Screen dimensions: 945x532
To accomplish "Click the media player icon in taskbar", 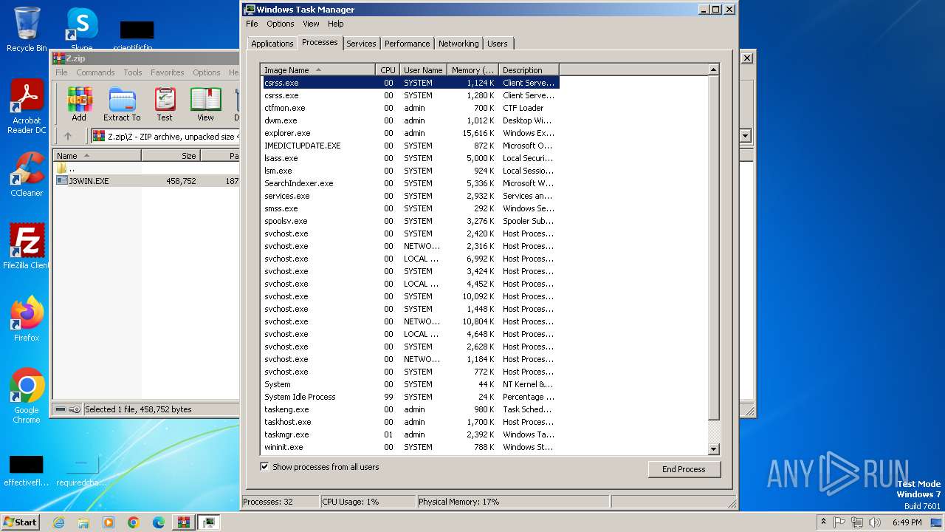I will point(109,522).
